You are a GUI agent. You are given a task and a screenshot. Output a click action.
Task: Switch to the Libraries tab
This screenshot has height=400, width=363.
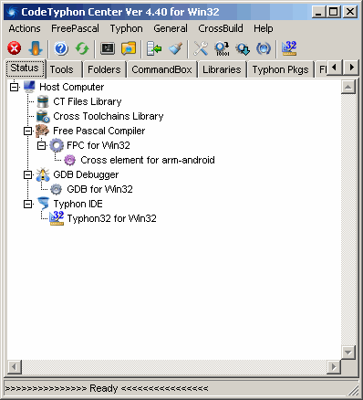[x=222, y=69]
